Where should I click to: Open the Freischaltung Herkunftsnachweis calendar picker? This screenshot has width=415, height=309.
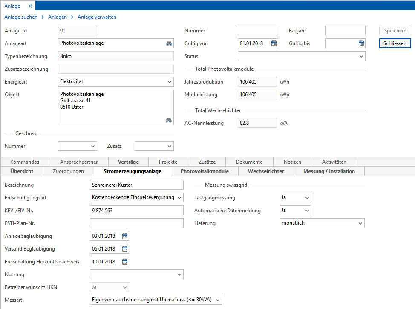(x=125, y=262)
